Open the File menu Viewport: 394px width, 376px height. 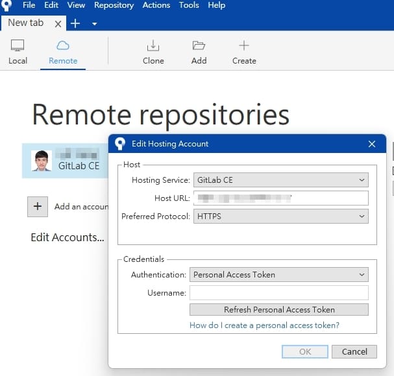29,5
